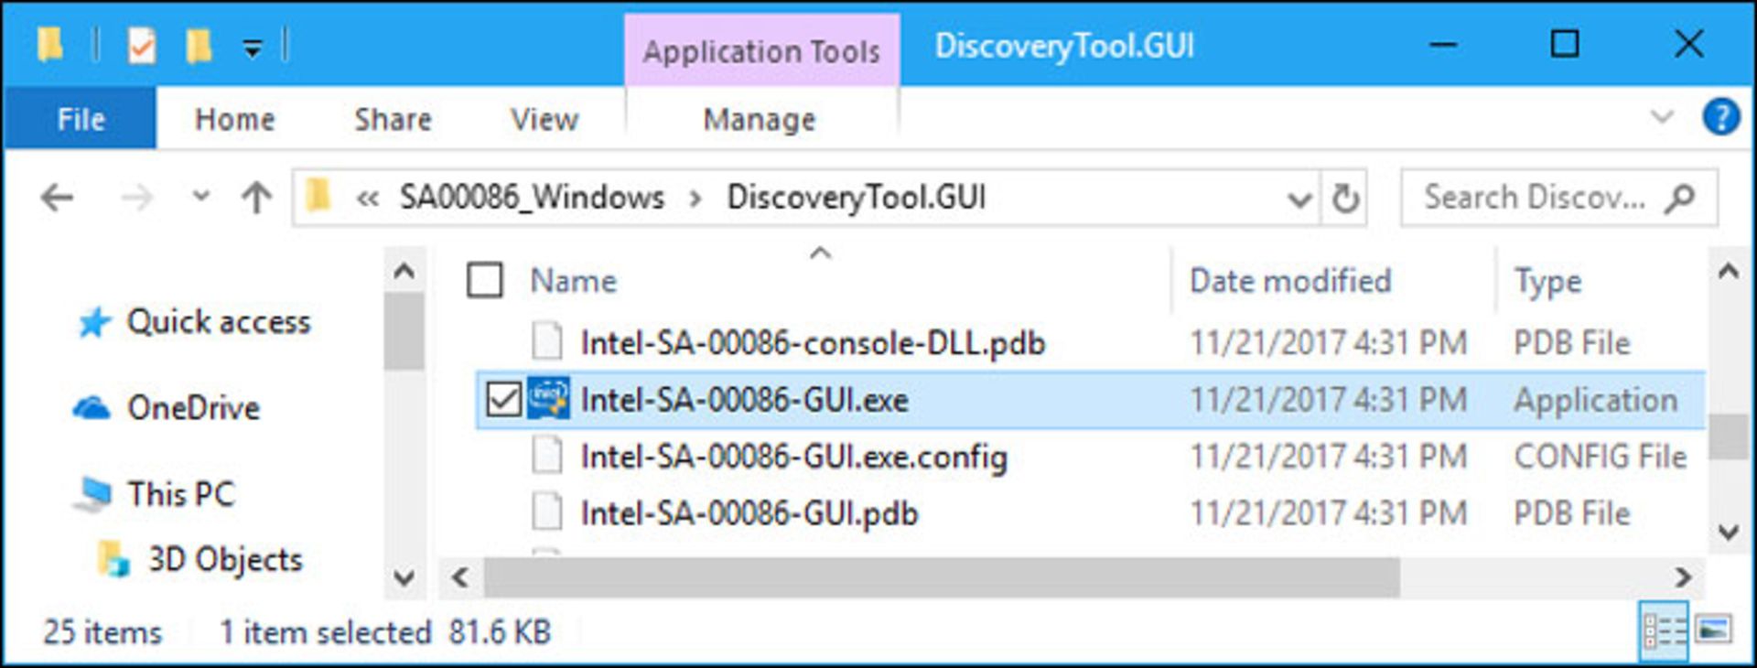Click the Search DiscoveryTool.GUI input field
Screen dimensions: 1757x668
pyautogui.click(x=1537, y=198)
